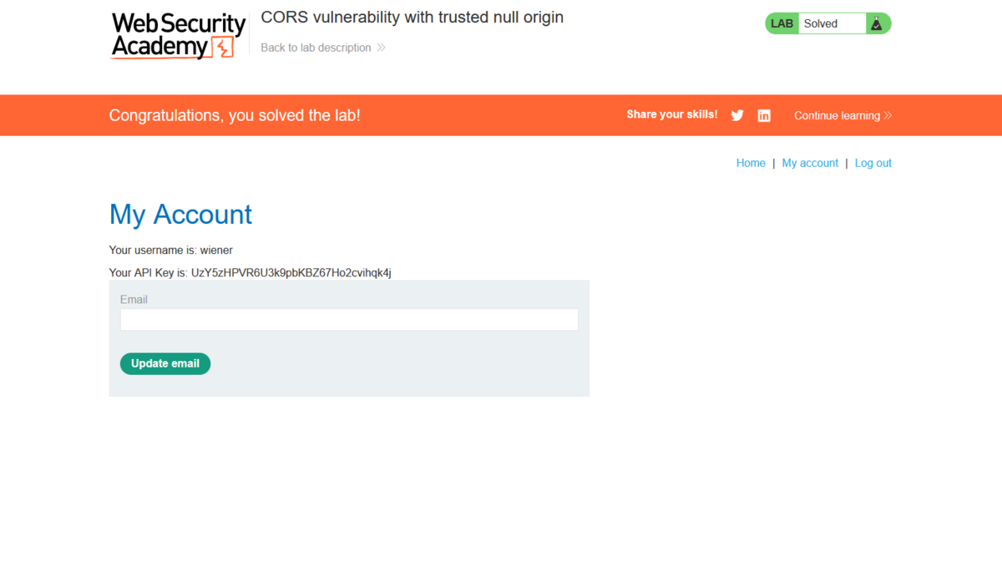Click the My Account heading
The width and height of the screenshot is (1002, 567).
[180, 215]
